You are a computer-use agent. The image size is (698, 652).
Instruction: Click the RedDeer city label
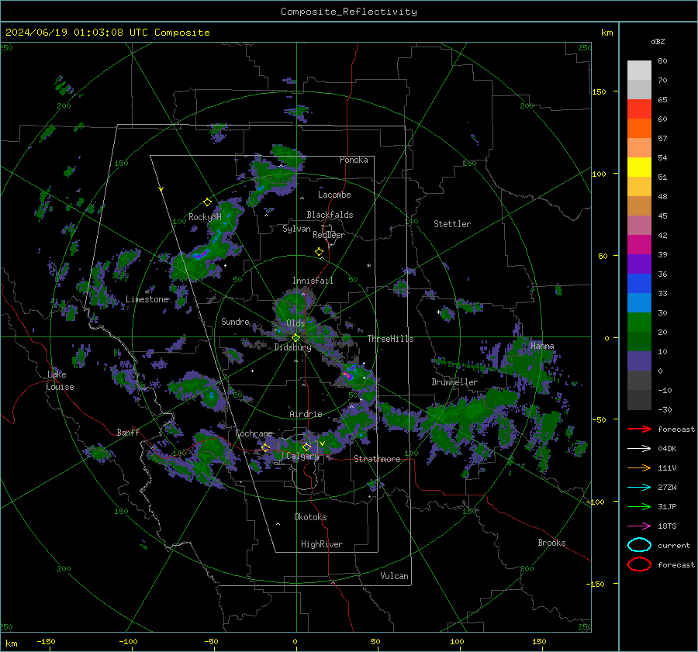[x=329, y=235]
